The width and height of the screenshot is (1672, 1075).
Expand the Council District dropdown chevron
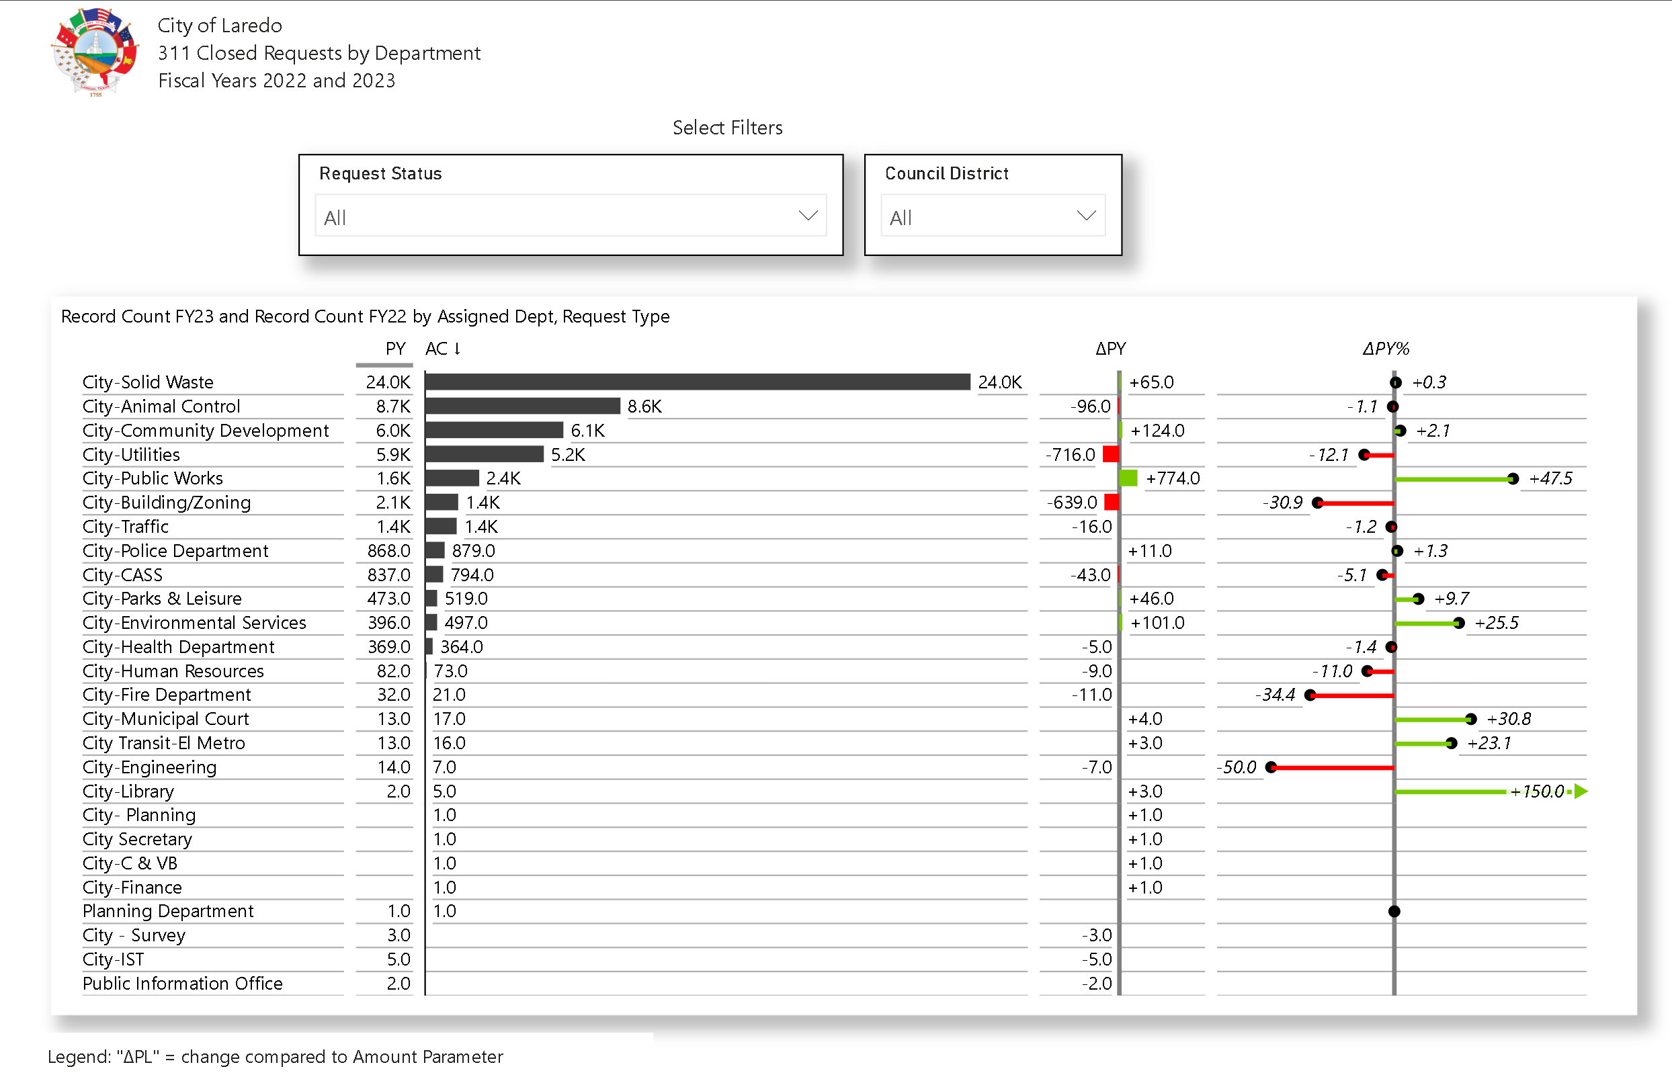tap(1085, 216)
